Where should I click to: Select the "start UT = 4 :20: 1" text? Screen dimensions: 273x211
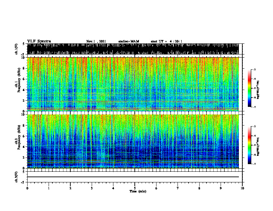(166, 41)
